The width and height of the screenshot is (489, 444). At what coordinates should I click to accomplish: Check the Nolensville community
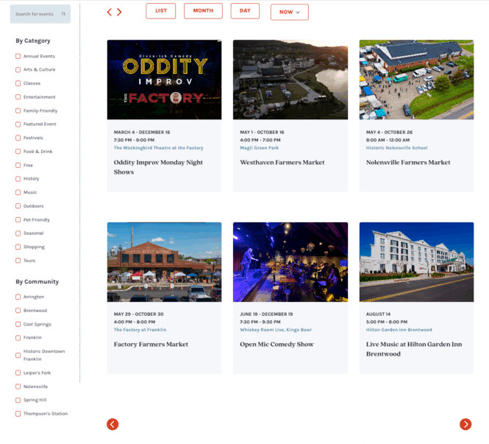point(18,387)
